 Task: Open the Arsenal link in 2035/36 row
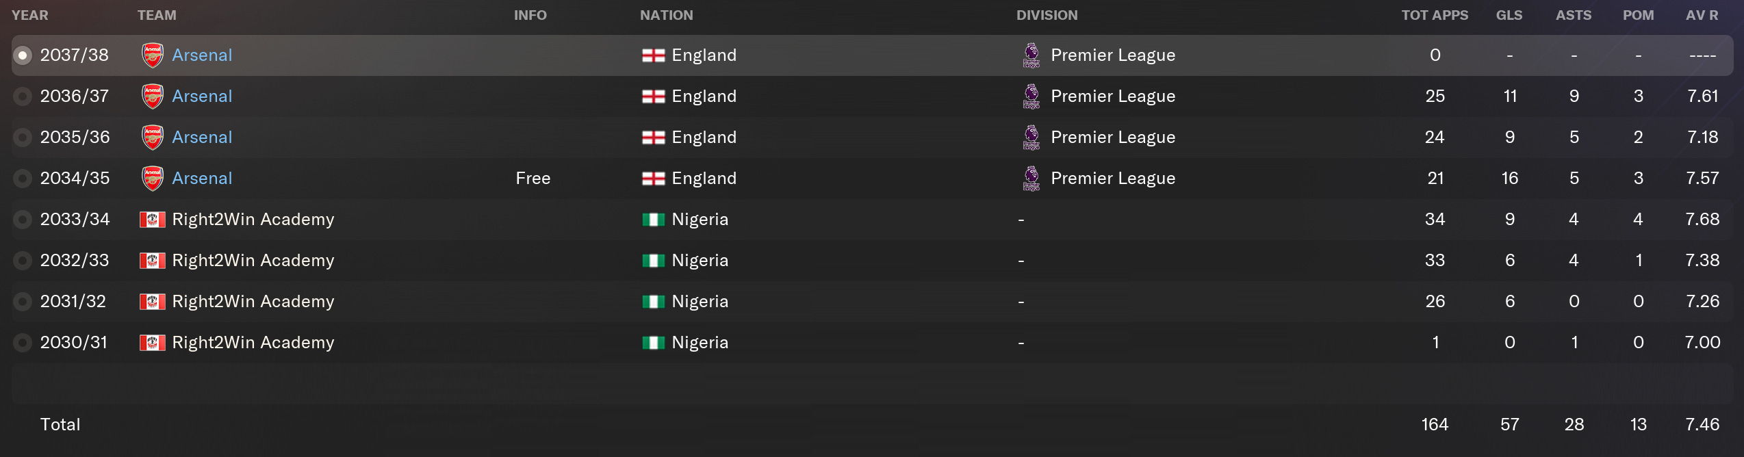tap(202, 138)
